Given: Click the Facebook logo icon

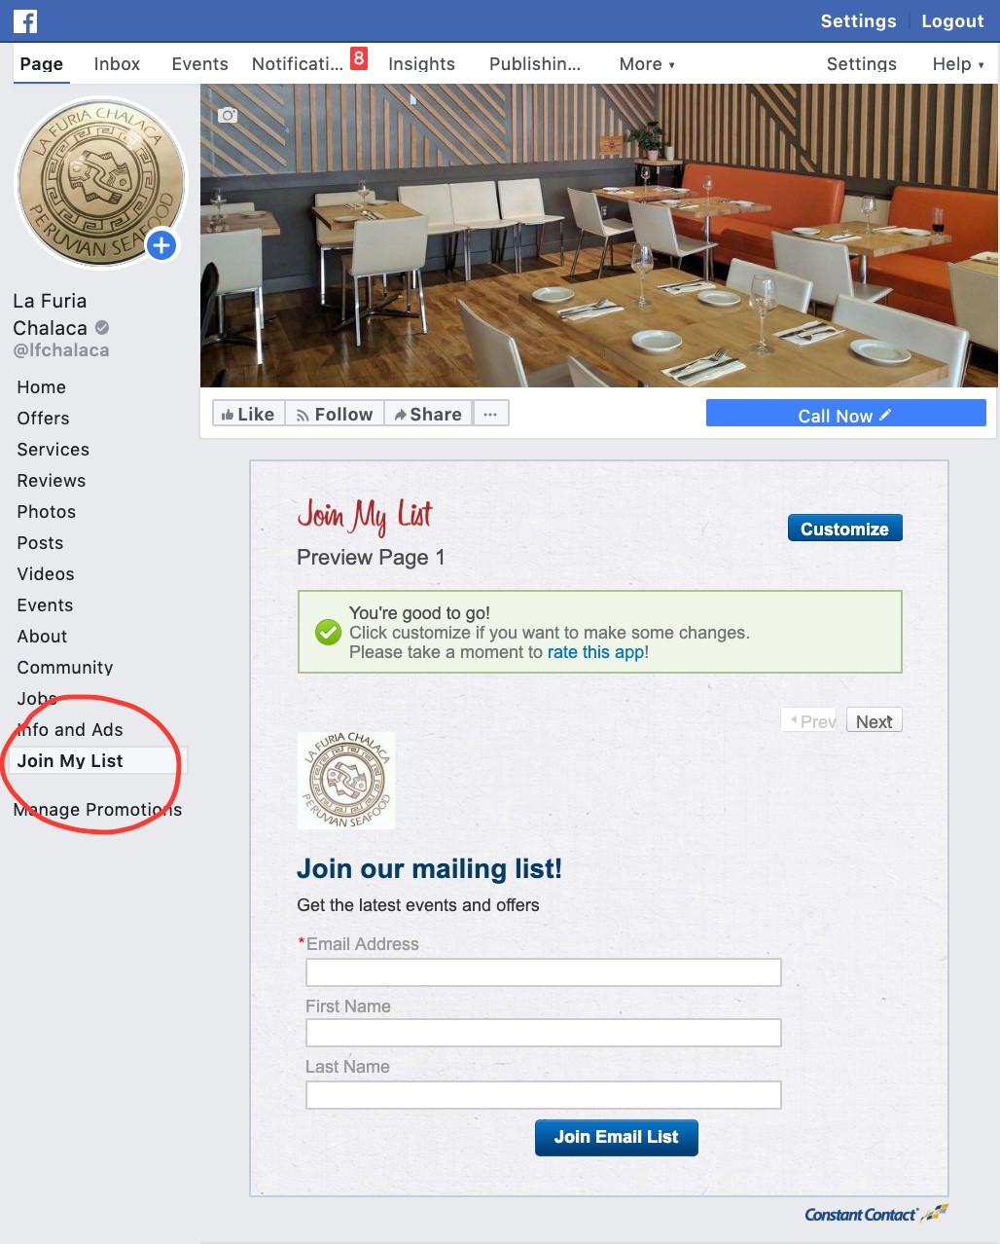Looking at the screenshot, I should tap(25, 20).
